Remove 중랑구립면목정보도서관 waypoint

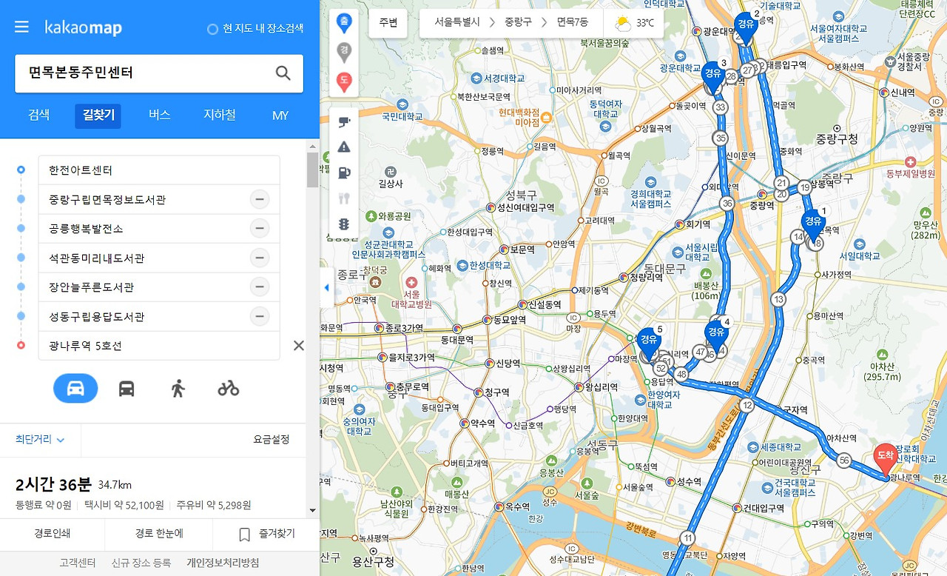(259, 199)
